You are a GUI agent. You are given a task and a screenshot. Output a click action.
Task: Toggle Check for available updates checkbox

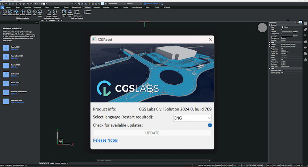(210, 125)
